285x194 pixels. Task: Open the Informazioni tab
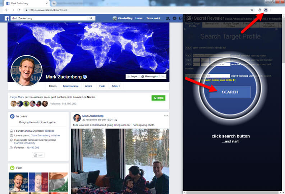pos(71,86)
